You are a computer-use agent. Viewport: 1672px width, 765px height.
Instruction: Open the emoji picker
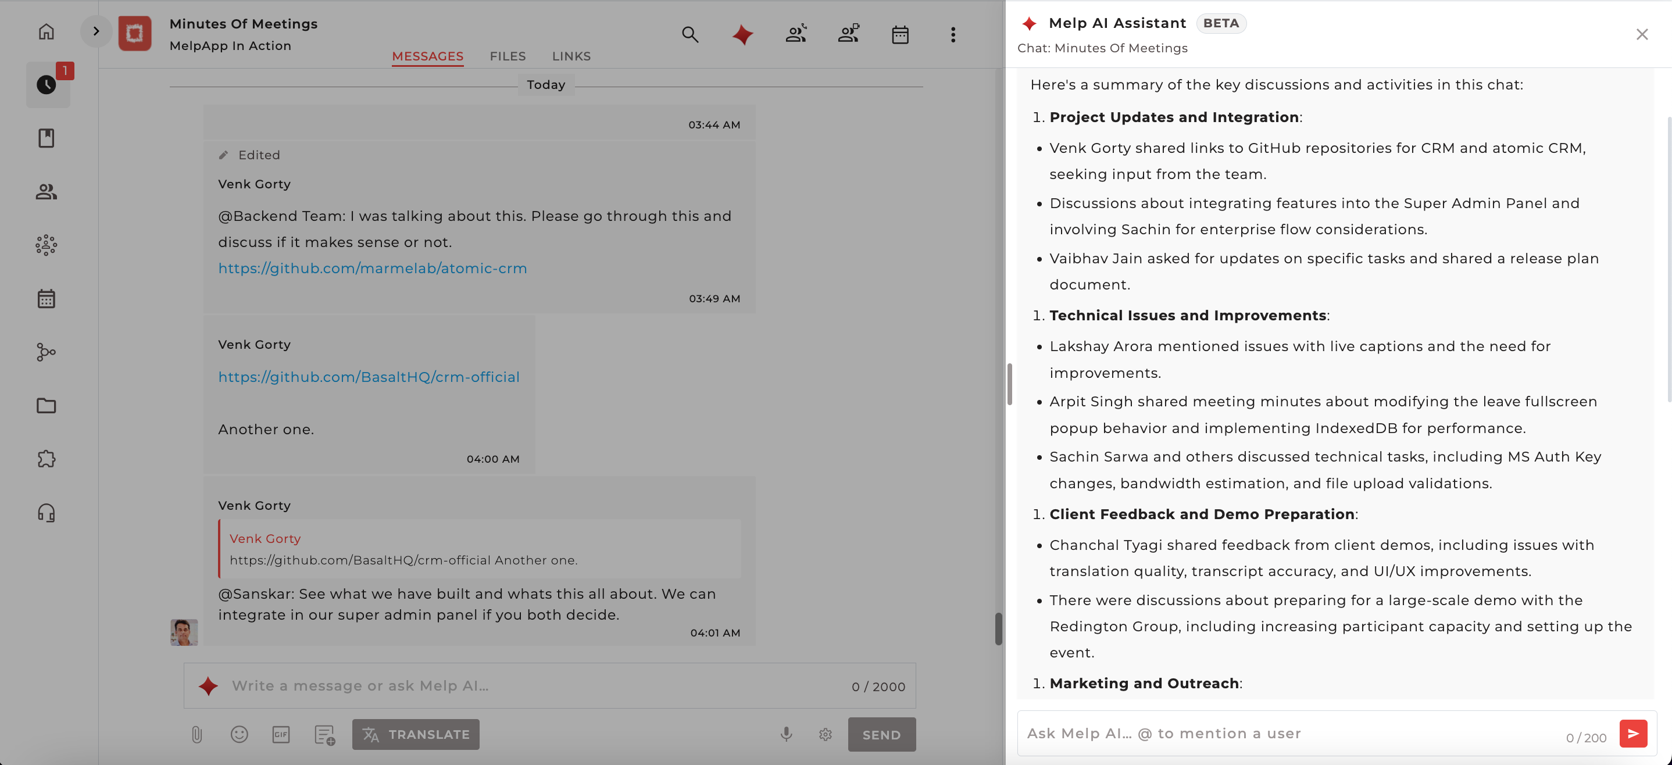coord(240,735)
